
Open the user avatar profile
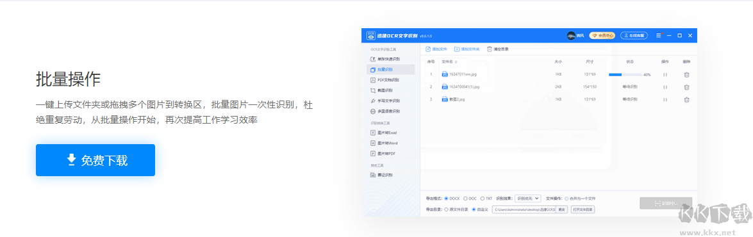[x=571, y=35]
